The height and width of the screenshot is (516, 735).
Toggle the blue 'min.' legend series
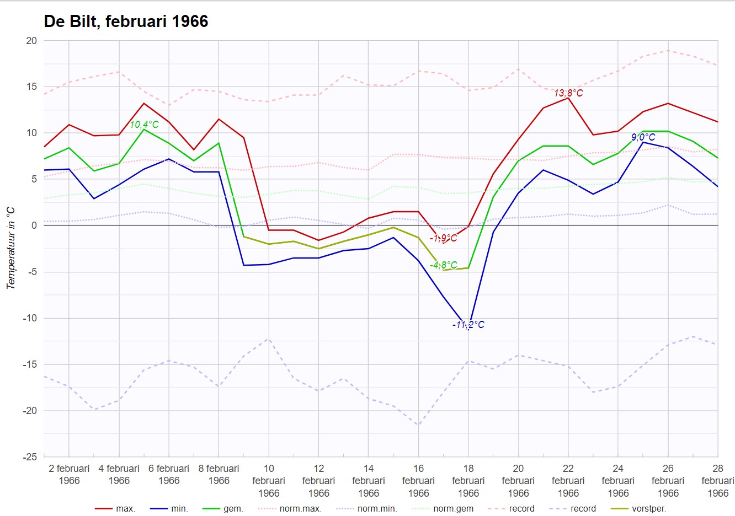point(169,508)
